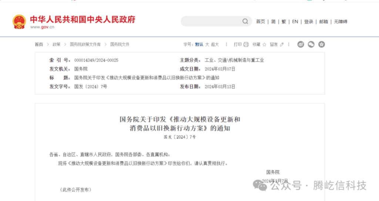This screenshot has height=201, width=379.
Task: Share the page via the Weibo icon
Action: coord(301,45)
